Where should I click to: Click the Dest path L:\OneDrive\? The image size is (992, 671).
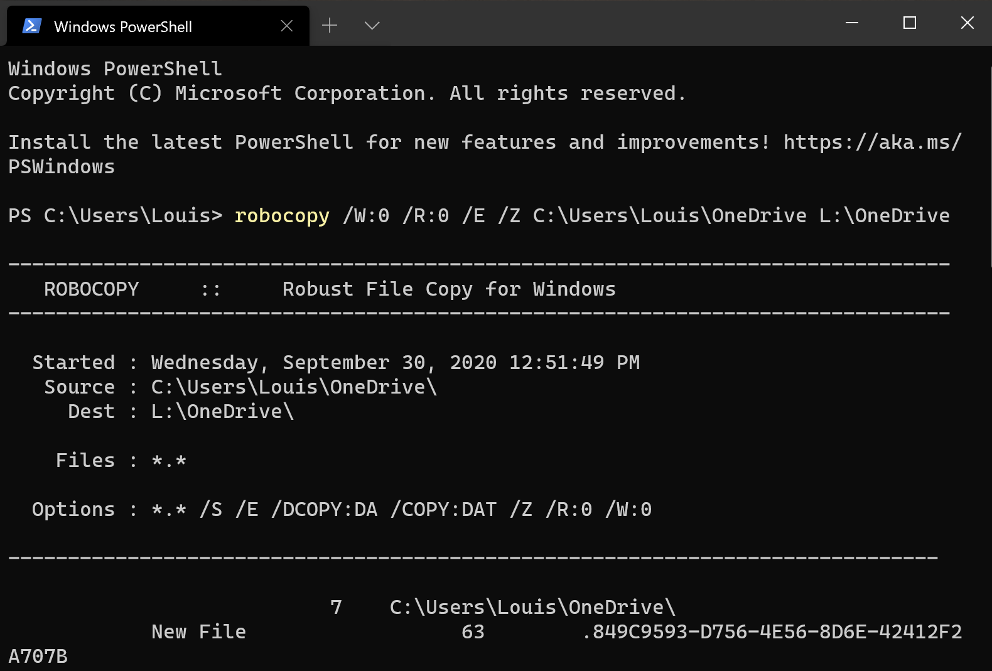[223, 412]
